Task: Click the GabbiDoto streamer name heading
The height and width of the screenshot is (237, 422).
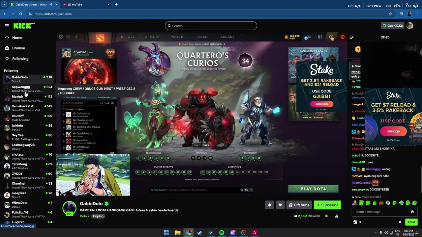Action: point(91,204)
